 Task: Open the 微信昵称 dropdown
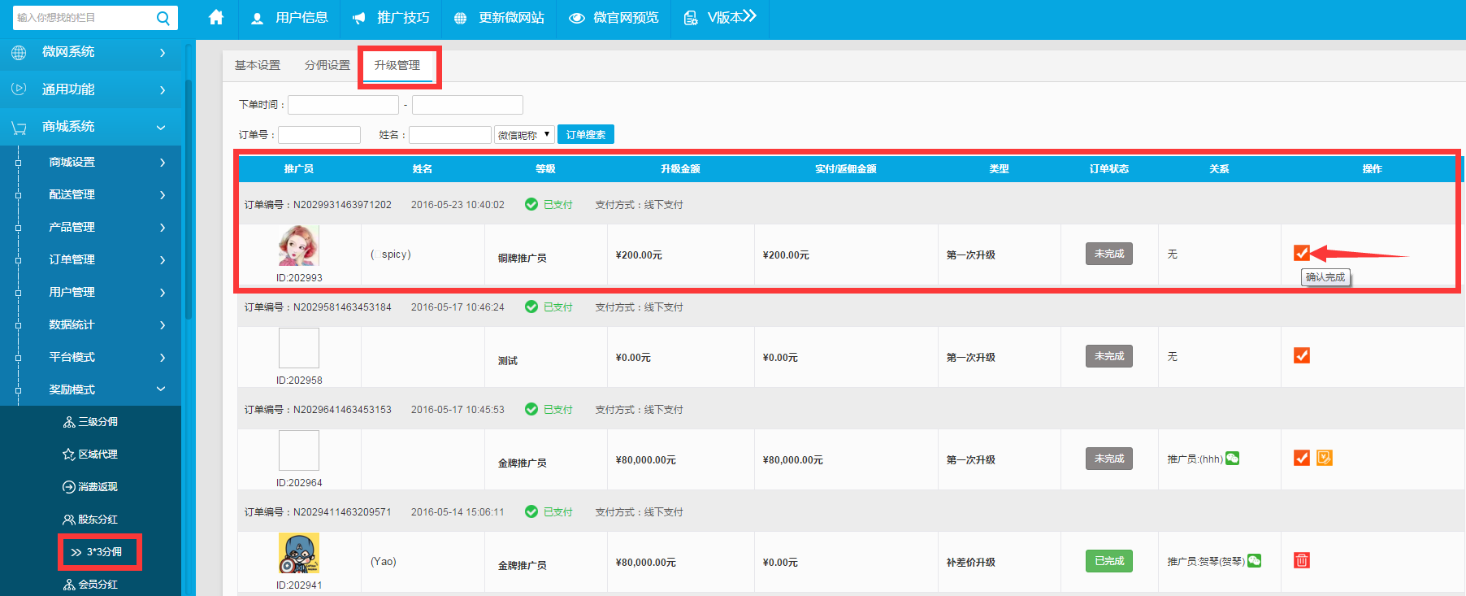(x=524, y=135)
